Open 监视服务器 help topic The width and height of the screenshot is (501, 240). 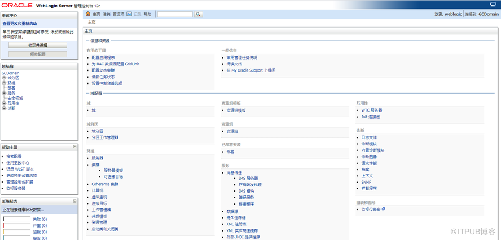pyautogui.click(x=16, y=188)
